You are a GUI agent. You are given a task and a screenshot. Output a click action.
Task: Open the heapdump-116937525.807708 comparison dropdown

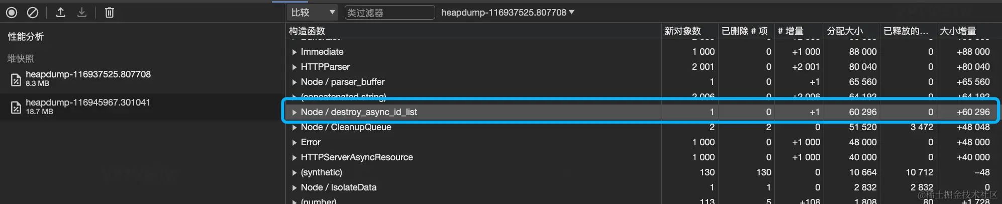pos(508,13)
